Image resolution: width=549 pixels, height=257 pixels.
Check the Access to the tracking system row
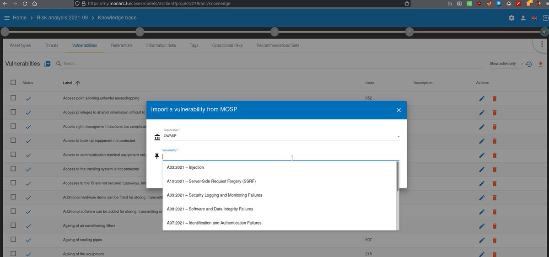[13, 169]
